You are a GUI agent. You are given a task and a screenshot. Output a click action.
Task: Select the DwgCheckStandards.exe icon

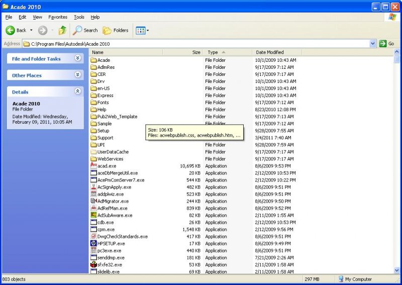point(93,236)
